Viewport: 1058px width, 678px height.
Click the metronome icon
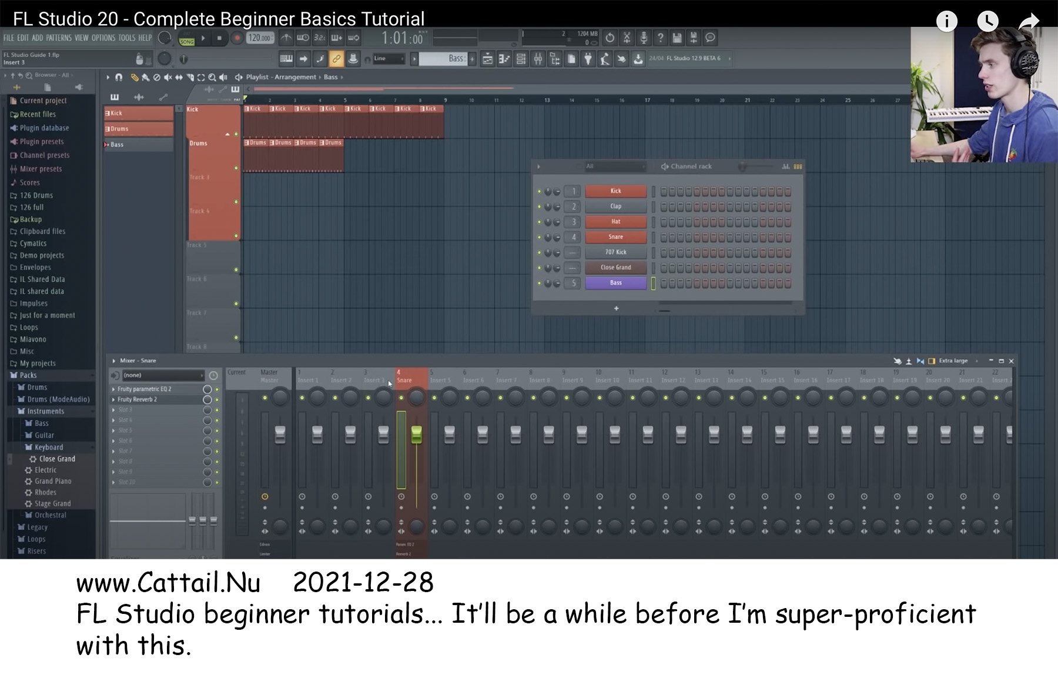[x=286, y=38]
